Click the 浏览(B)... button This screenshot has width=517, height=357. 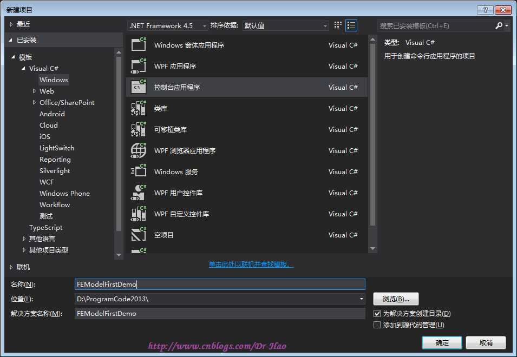[396, 299]
